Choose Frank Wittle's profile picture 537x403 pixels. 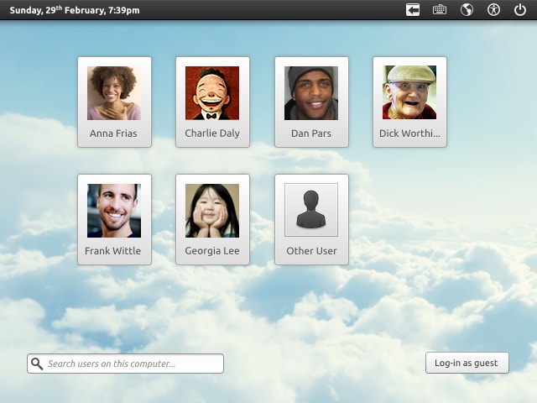[x=114, y=211]
